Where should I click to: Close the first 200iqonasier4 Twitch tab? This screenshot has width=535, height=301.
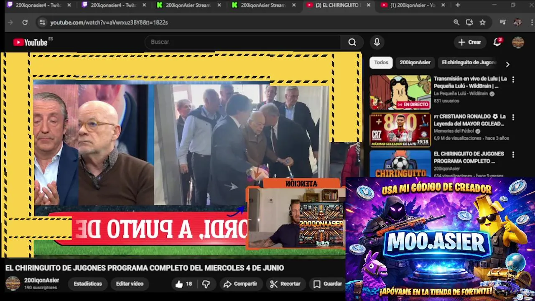coord(69,5)
